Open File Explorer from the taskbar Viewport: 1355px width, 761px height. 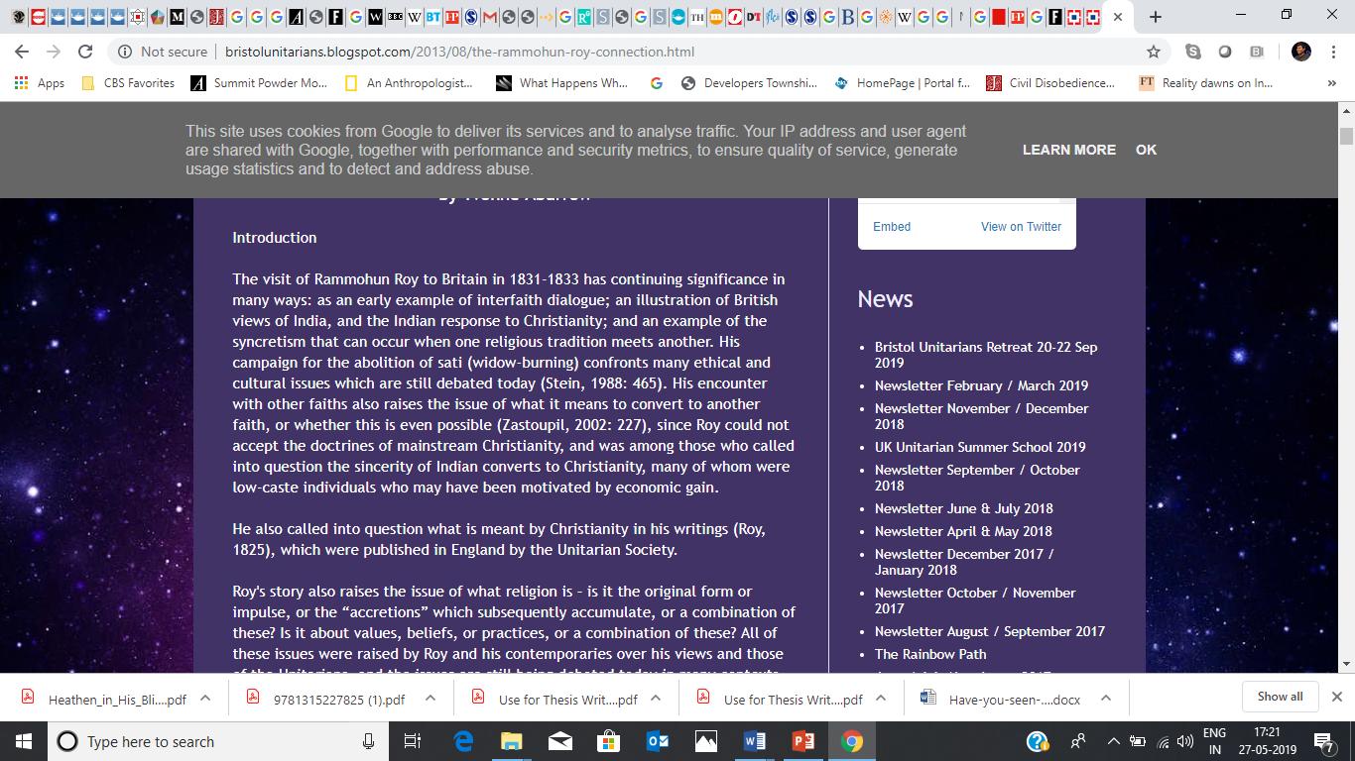tap(512, 741)
